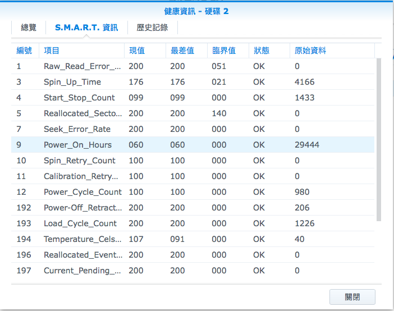The image size is (394, 311).
Task: Click raw value 4166
Action: 305,82
